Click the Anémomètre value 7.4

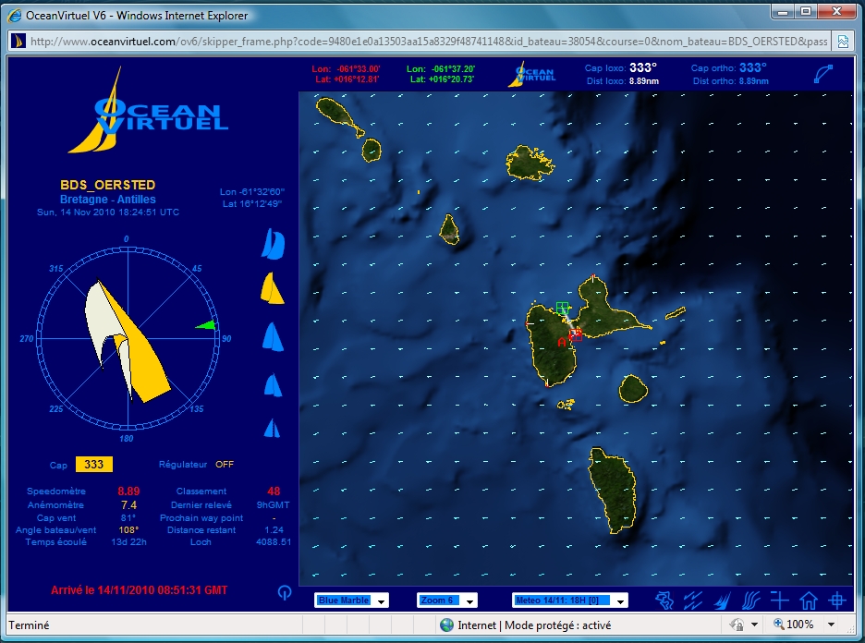coord(128,505)
